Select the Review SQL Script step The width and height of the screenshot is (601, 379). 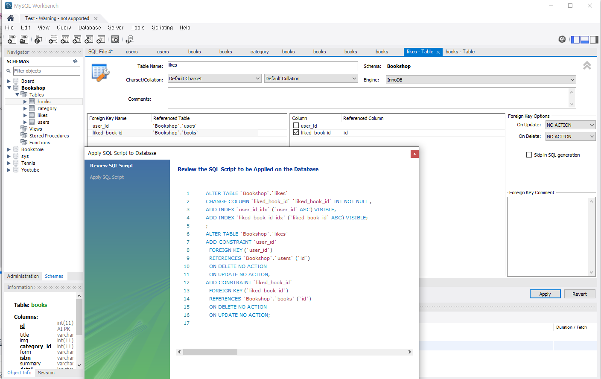point(111,166)
